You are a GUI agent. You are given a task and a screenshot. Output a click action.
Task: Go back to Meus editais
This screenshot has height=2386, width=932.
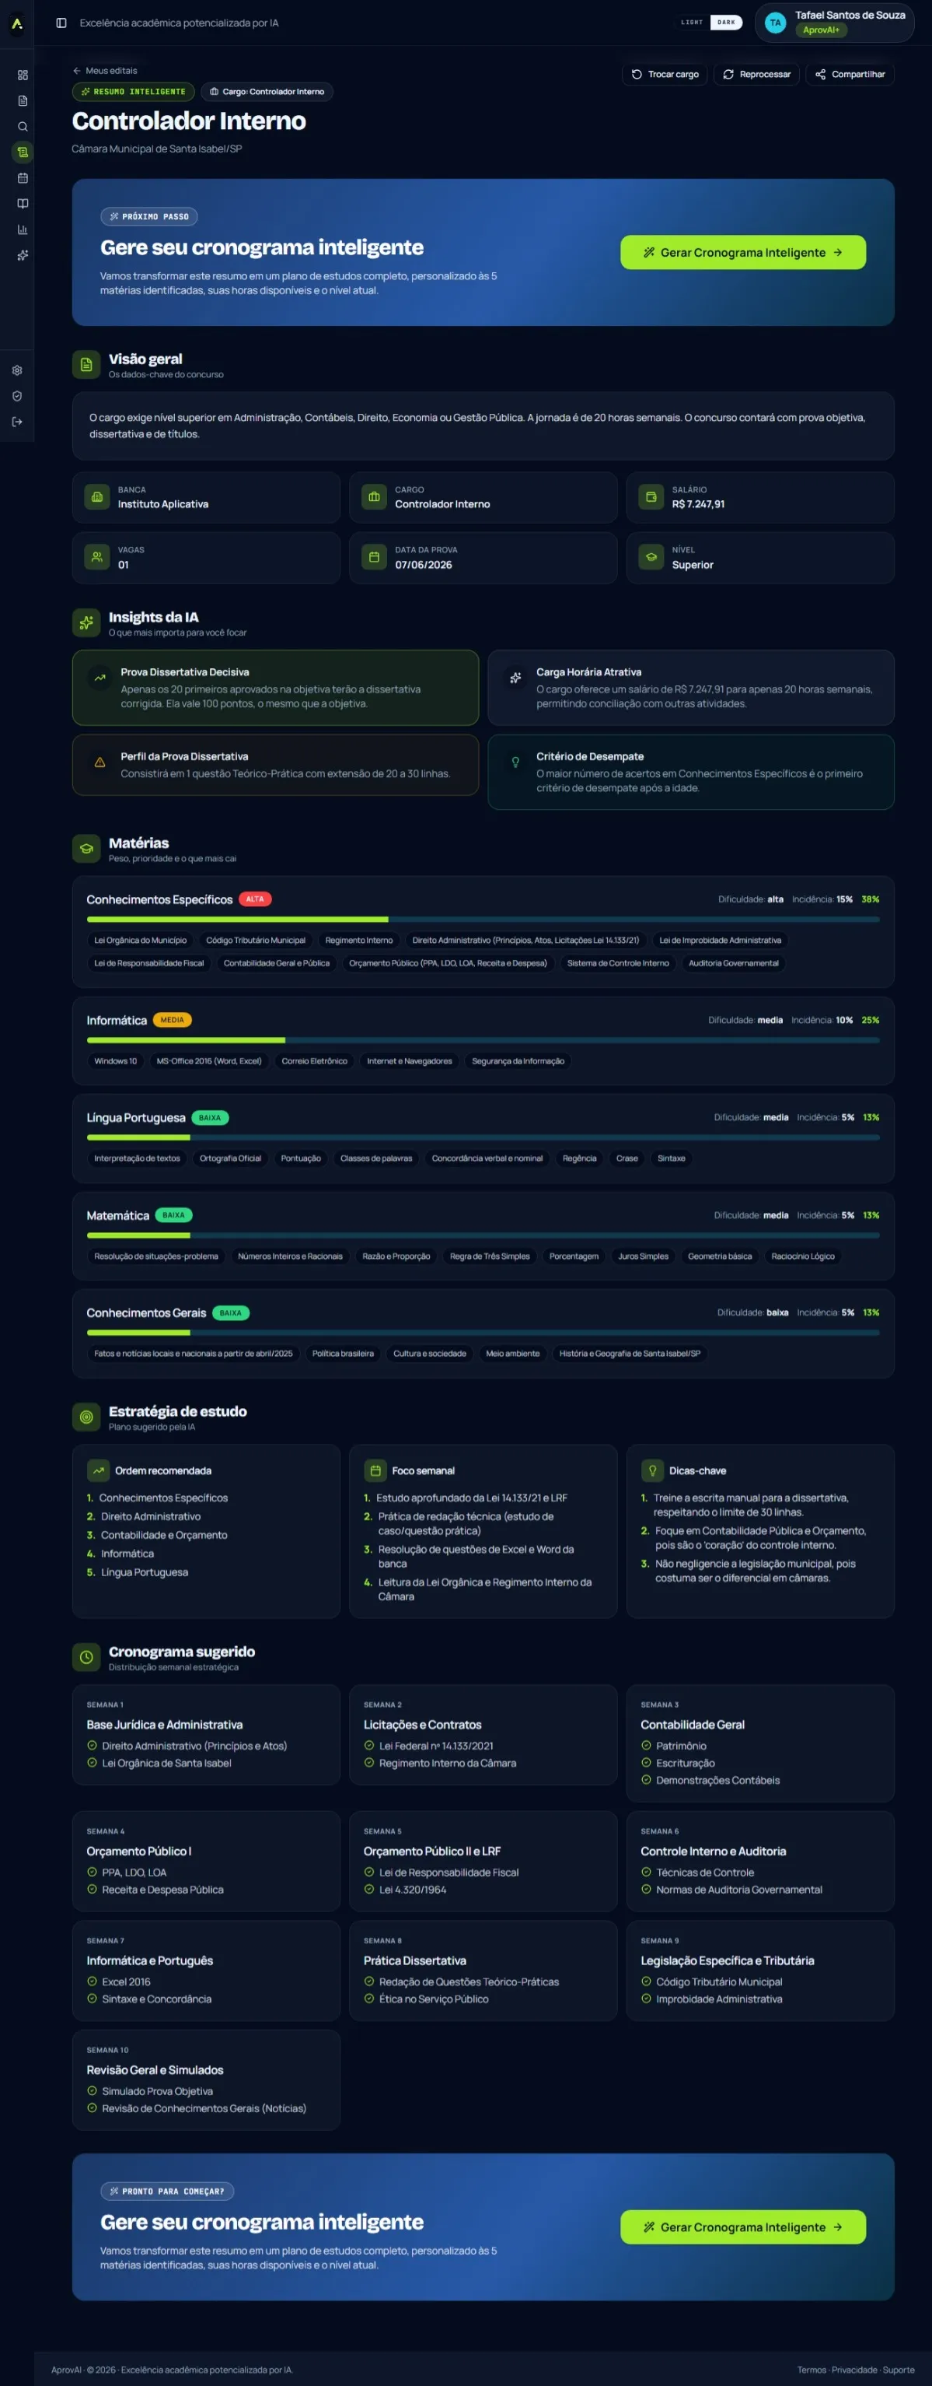105,70
